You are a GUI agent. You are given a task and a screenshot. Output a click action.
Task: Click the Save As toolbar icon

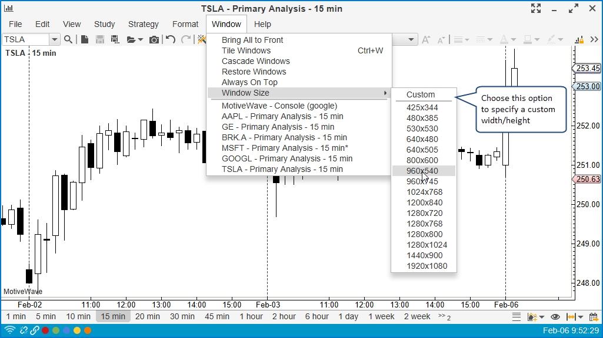coord(115,39)
